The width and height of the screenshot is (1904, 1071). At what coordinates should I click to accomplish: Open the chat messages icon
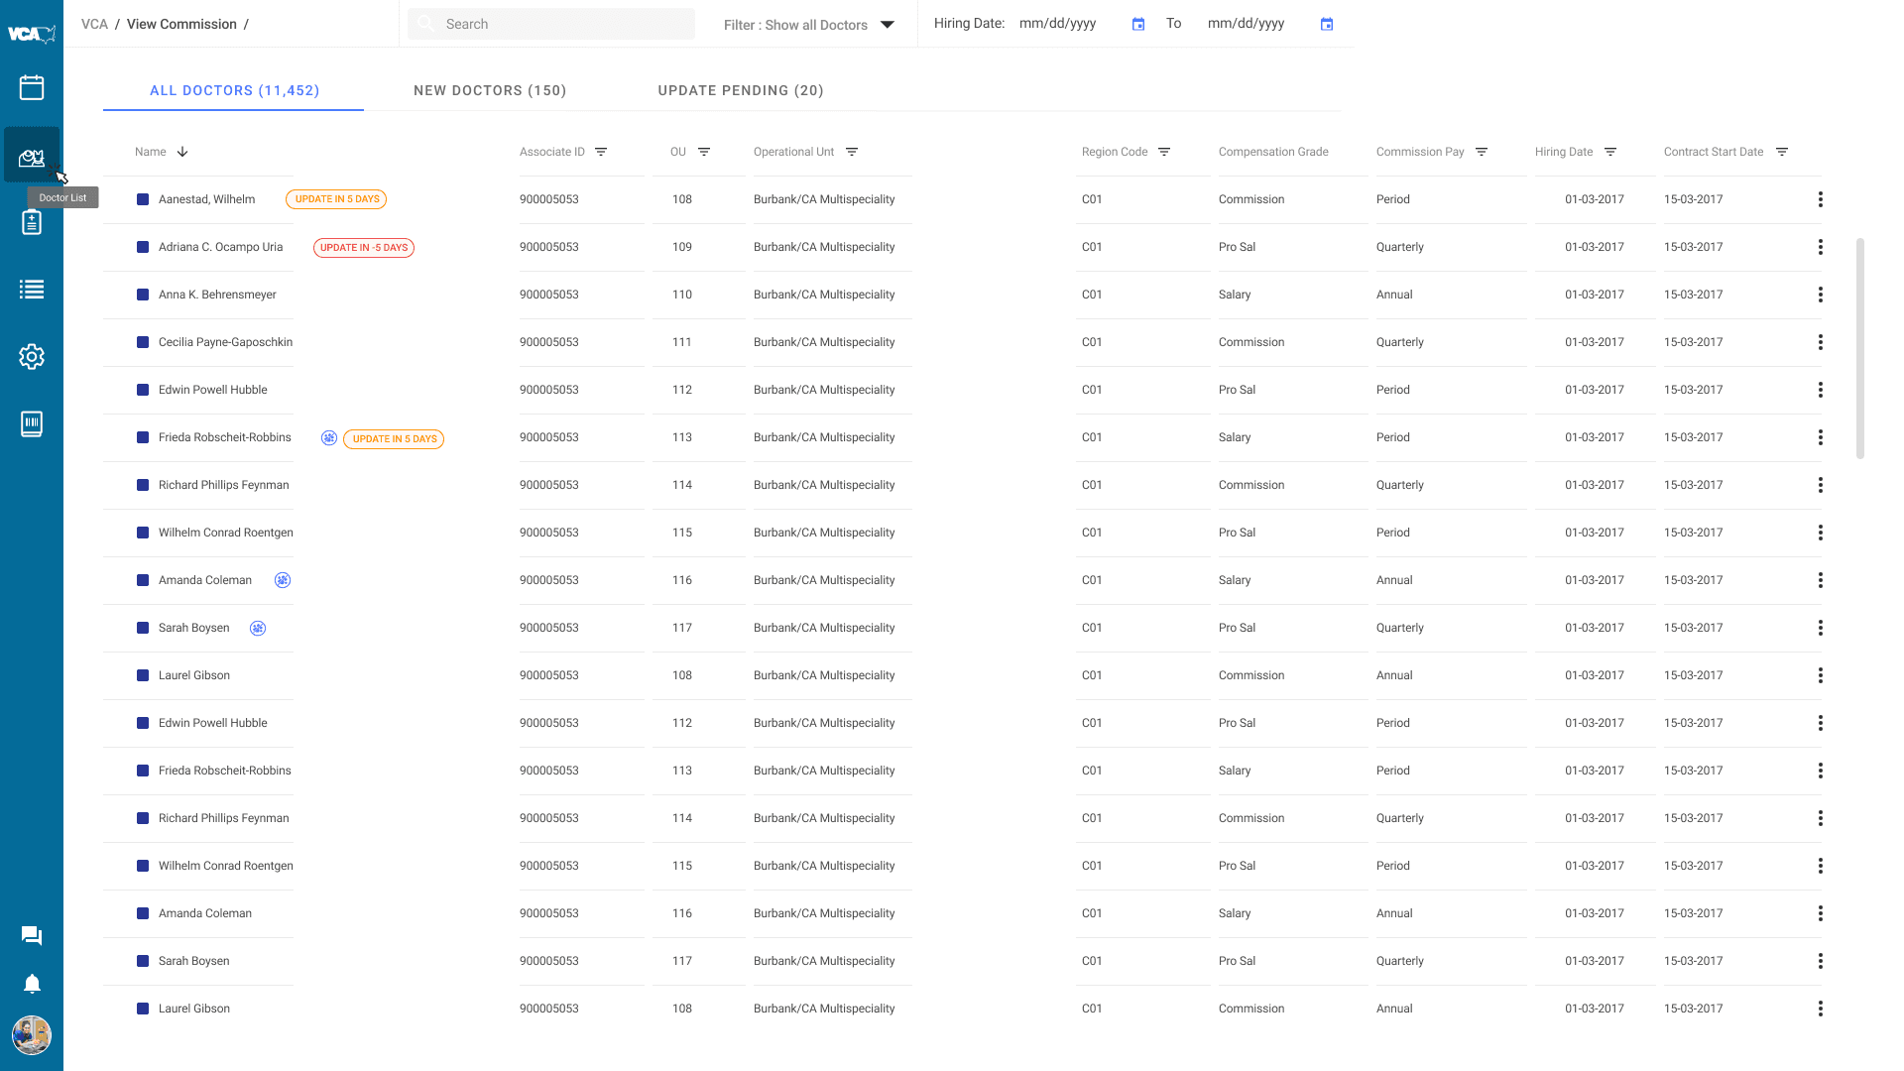point(32,935)
